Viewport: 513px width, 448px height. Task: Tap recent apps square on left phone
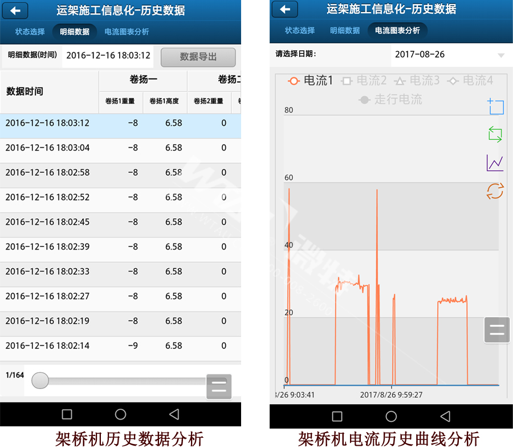pyautogui.click(x=67, y=414)
